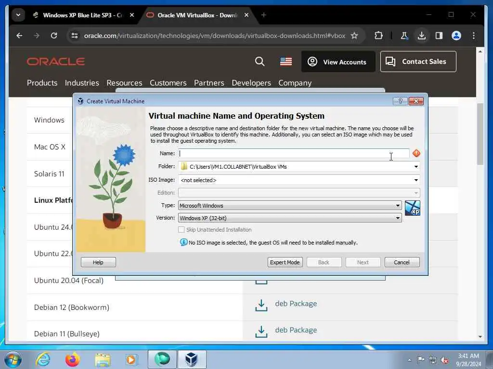
Task: Bookmark this page with the star icon
Action: coord(354,36)
